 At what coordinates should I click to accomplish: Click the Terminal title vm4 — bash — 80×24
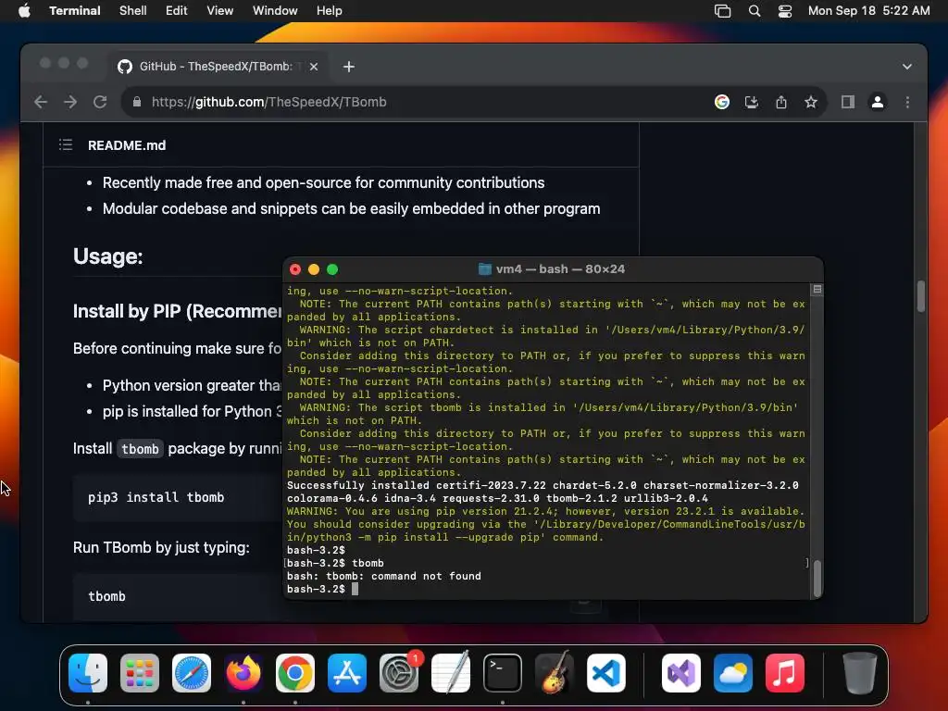pyautogui.click(x=560, y=269)
